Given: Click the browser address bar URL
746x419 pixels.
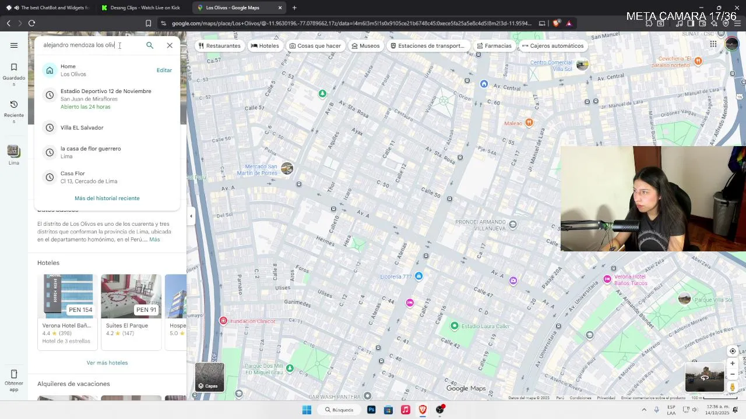Looking at the screenshot, I should click(x=351, y=23).
